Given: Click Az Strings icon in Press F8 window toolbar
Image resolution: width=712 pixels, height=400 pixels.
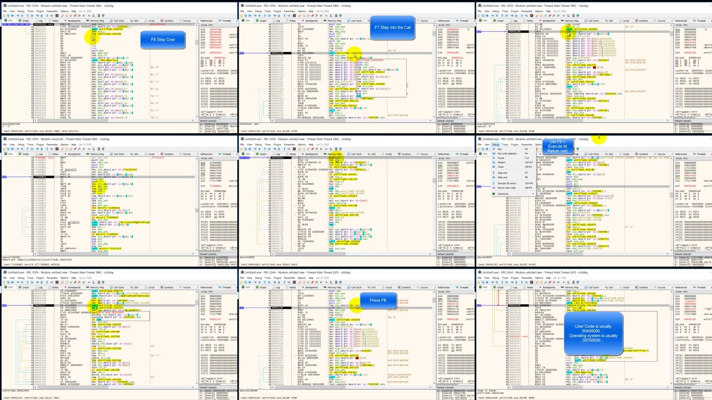Looking at the screenshot, I should tap(327, 282).
